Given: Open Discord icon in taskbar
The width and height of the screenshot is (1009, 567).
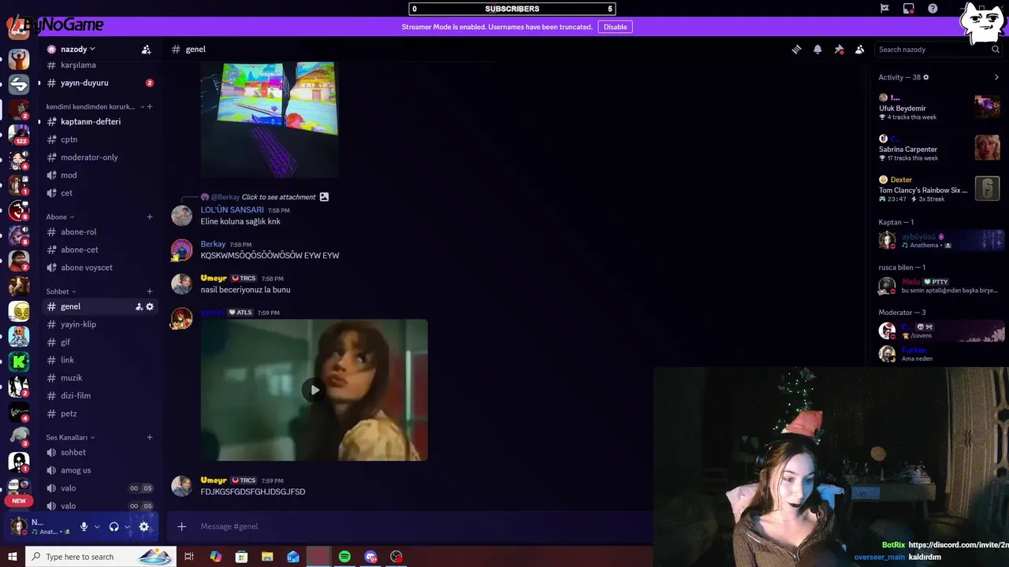Looking at the screenshot, I should (x=370, y=557).
